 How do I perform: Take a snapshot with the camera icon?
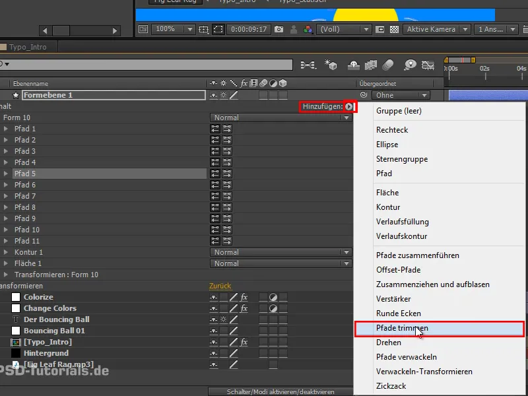(x=279, y=29)
